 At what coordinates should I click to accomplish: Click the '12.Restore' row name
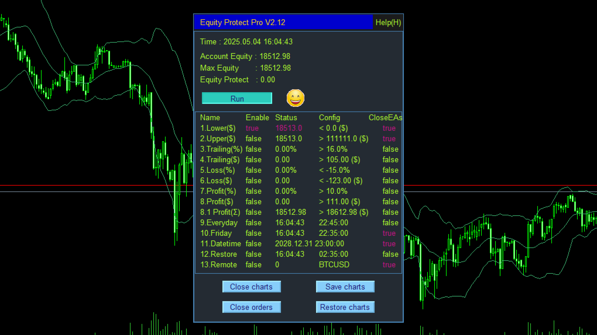point(218,254)
